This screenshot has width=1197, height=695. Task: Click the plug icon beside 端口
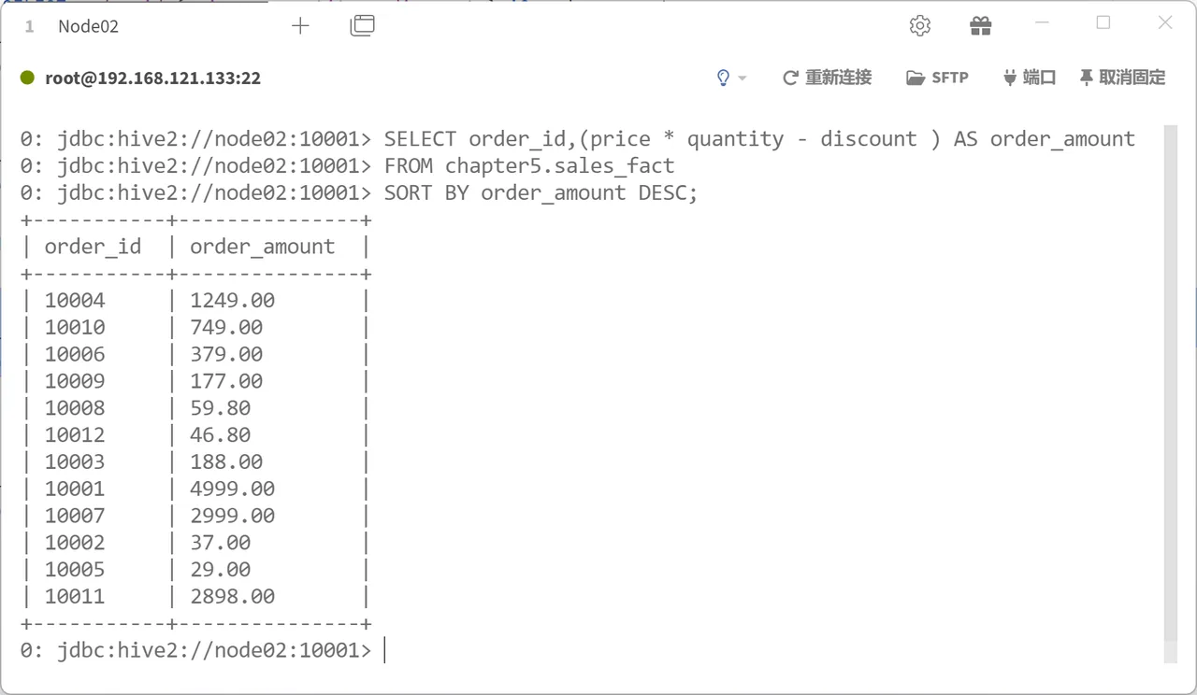[1009, 78]
